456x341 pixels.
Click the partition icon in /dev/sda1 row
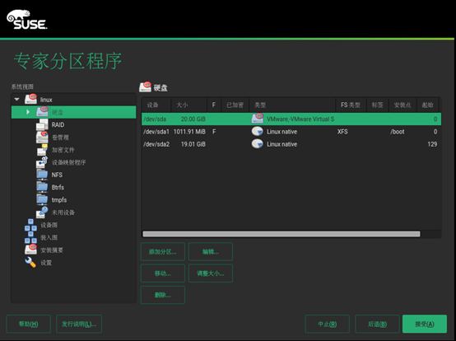[x=258, y=131]
